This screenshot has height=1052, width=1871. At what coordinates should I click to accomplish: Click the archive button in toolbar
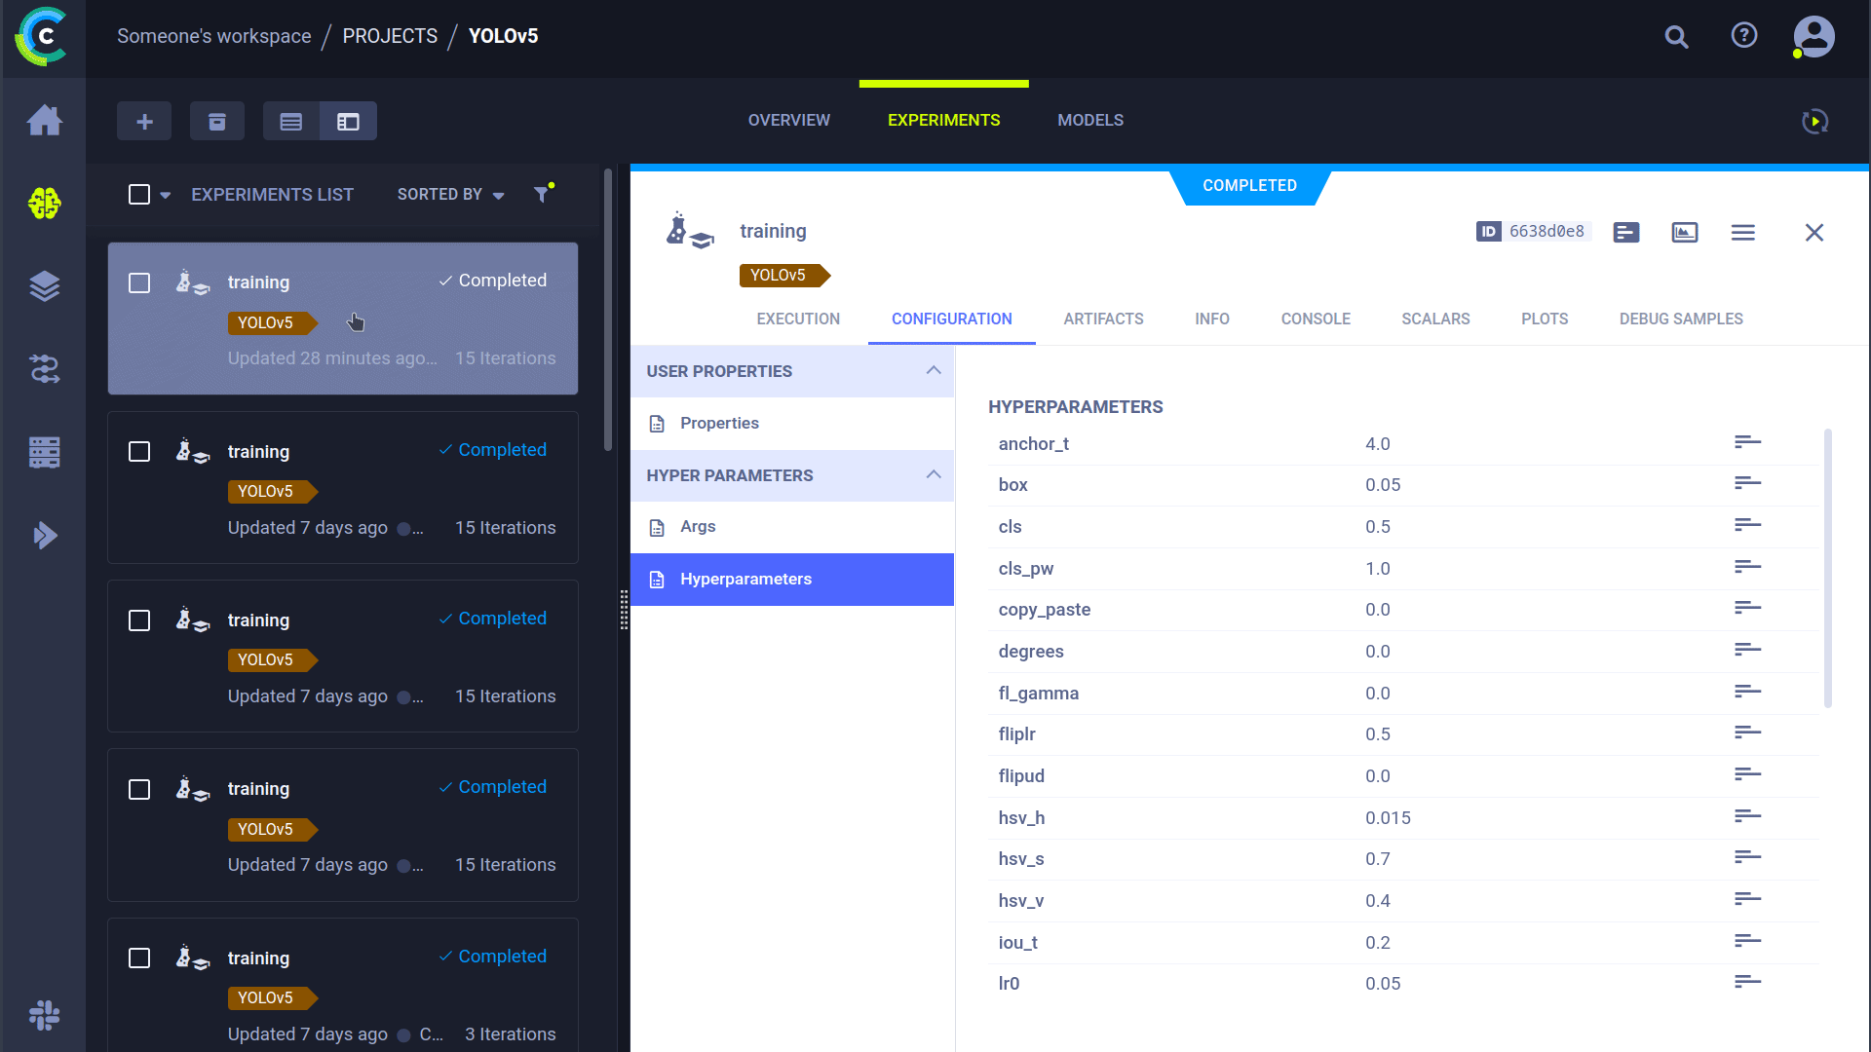pyautogui.click(x=216, y=122)
